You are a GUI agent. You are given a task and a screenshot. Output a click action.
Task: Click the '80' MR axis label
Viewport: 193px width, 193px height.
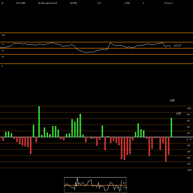(x=188, y=115)
